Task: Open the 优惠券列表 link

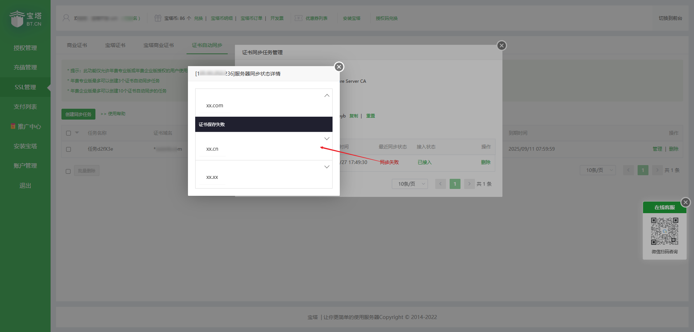Action: pyautogui.click(x=317, y=18)
